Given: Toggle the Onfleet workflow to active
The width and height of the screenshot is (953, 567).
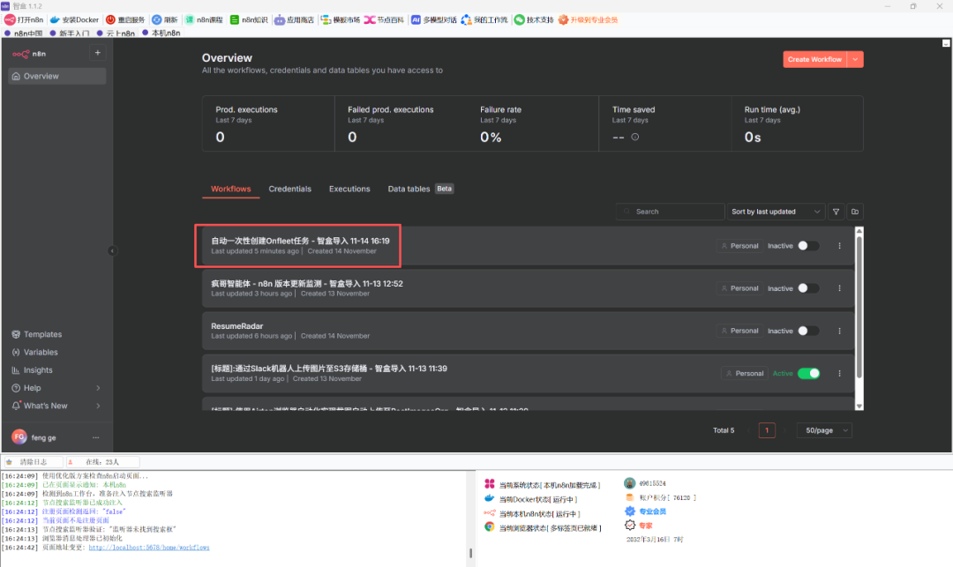Looking at the screenshot, I should pos(807,246).
